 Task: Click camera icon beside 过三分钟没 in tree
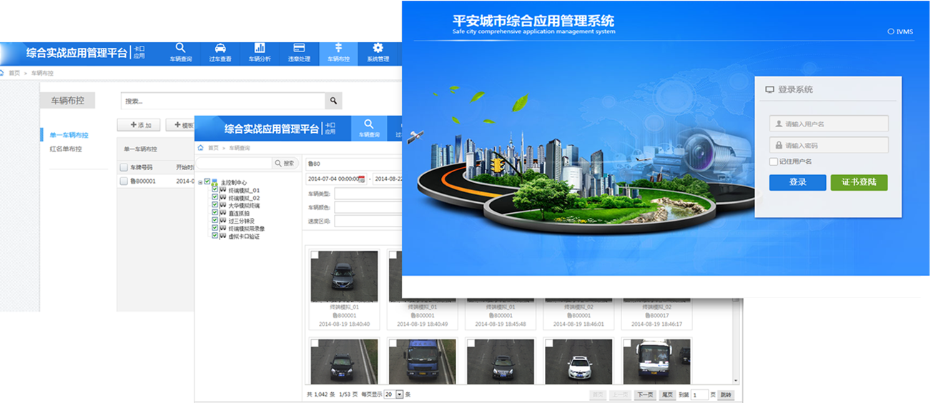click(x=223, y=221)
